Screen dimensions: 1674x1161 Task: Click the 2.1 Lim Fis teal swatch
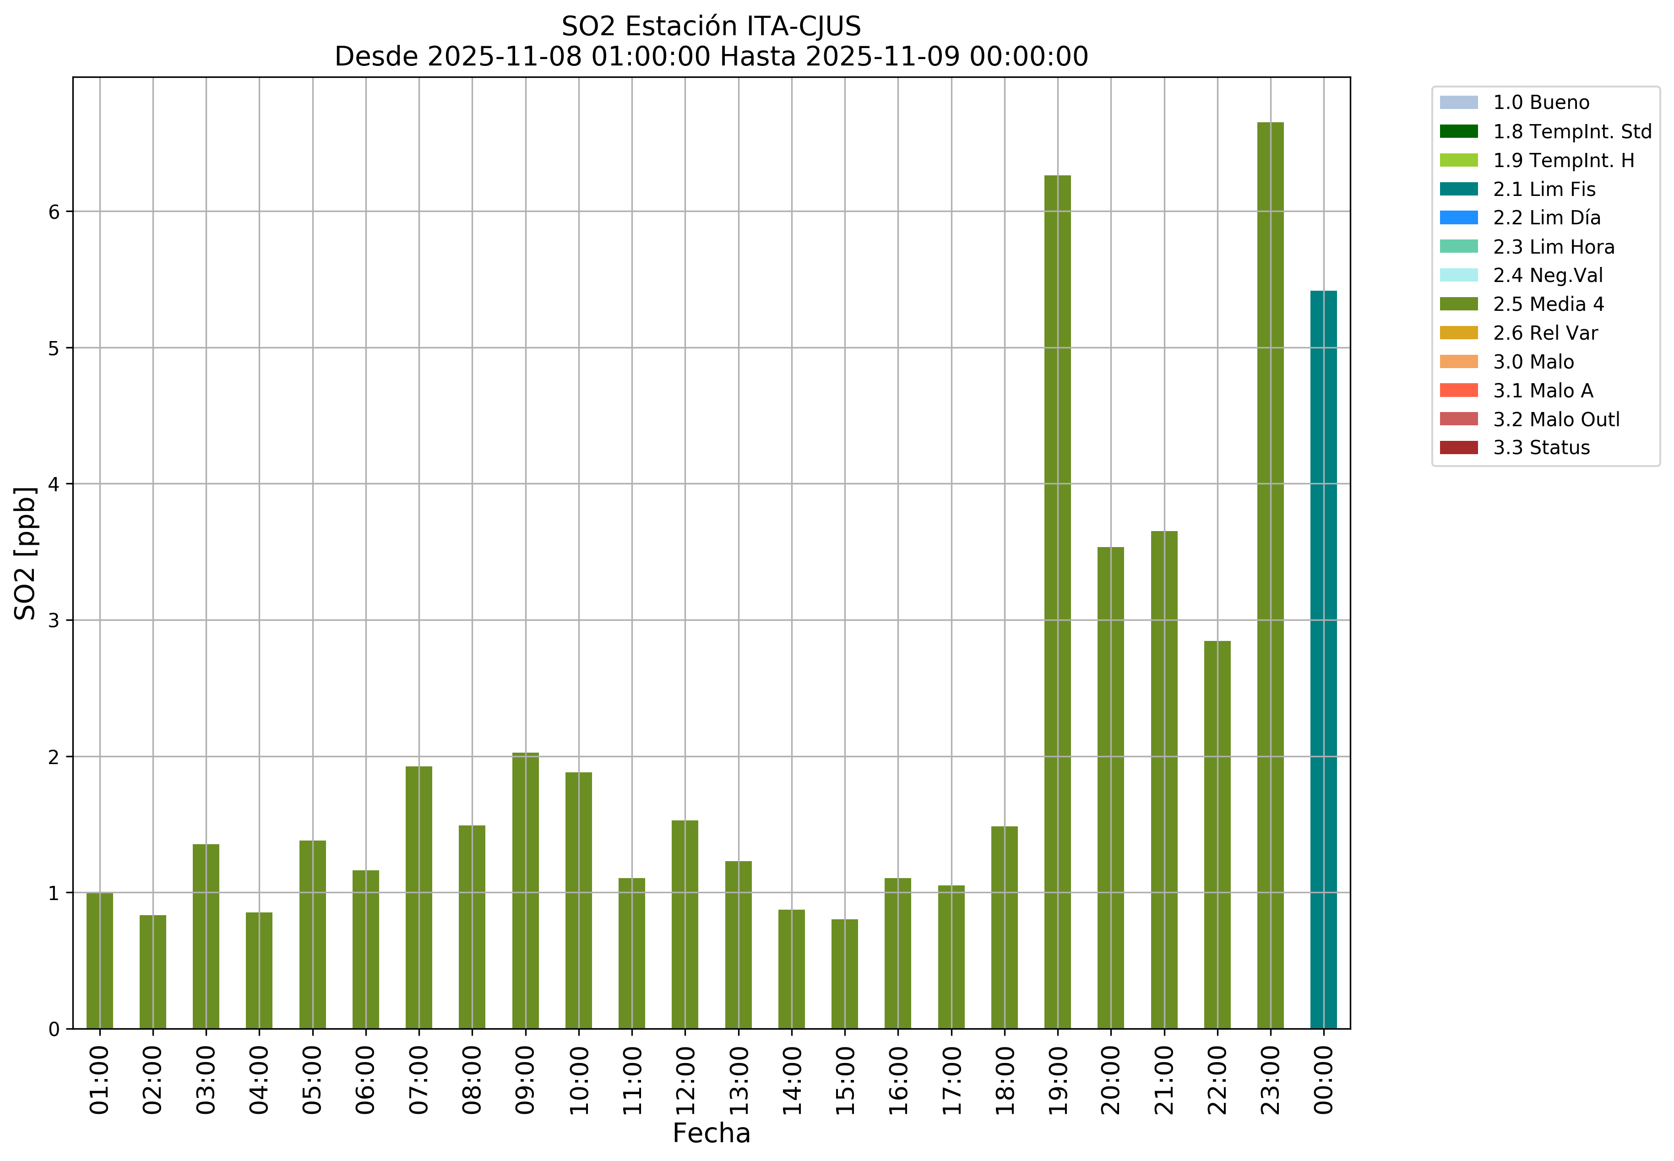(x=1458, y=189)
